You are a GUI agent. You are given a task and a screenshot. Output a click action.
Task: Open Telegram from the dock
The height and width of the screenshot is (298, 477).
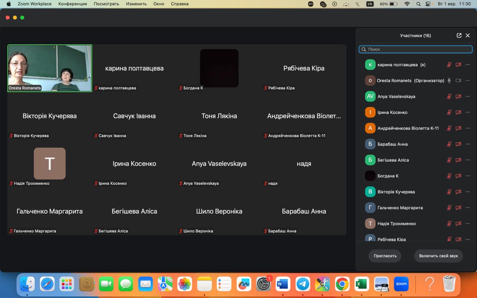point(303,284)
